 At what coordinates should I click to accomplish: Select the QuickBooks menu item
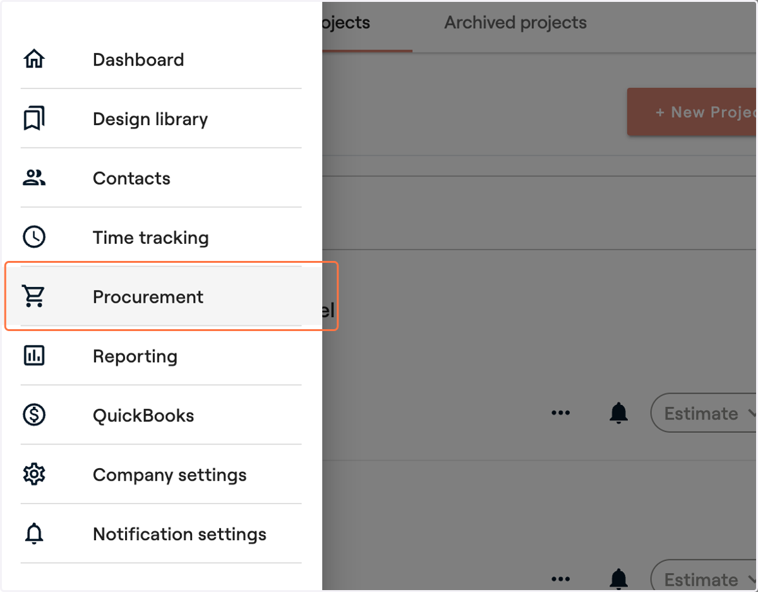[161, 415]
